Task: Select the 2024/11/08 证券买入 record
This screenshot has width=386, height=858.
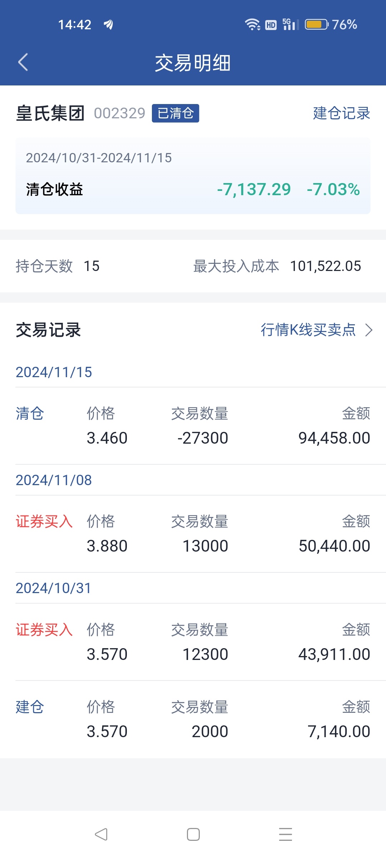Action: pyautogui.click(x=193, y=534)
